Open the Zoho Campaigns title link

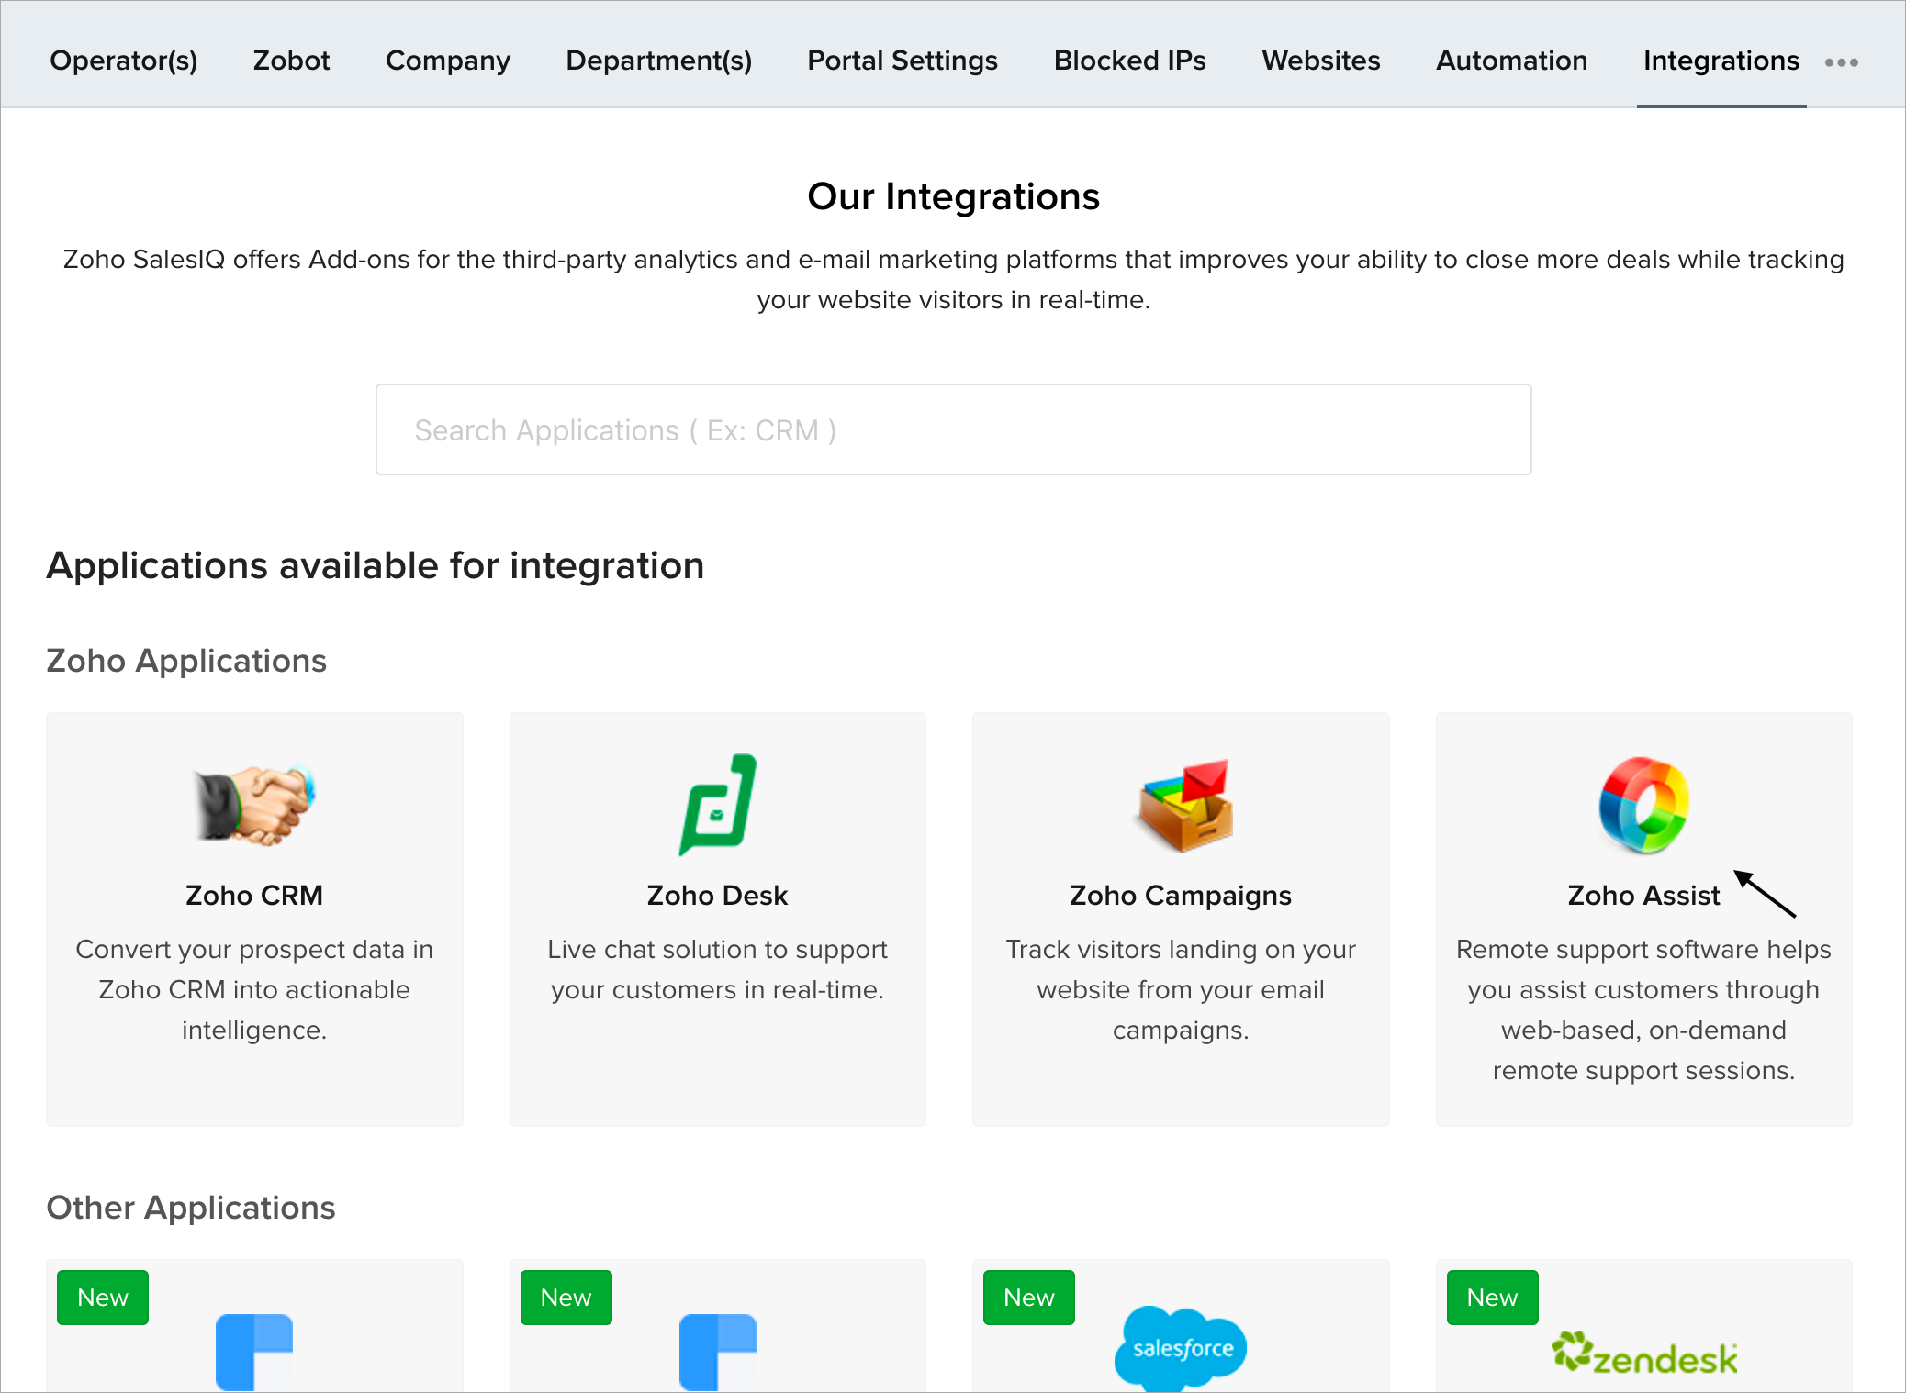pyautogui.click(x=1181, y=896)
